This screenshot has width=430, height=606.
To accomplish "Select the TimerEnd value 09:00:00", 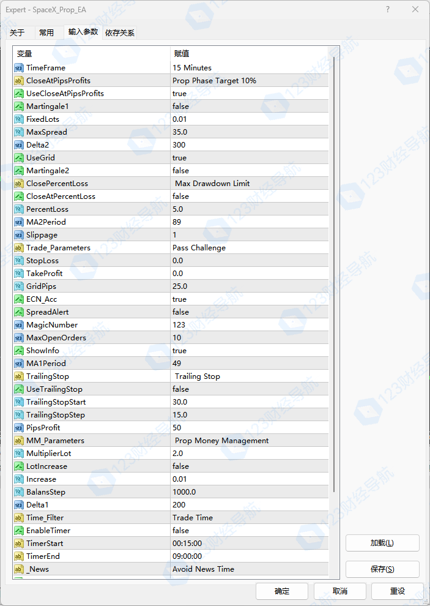I will point(249,556).
